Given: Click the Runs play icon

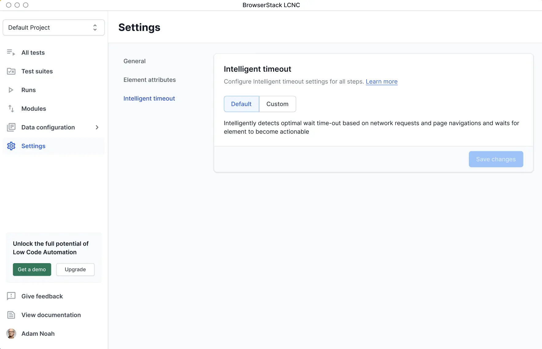Looking at the screenshot, I should pos(11,90).
